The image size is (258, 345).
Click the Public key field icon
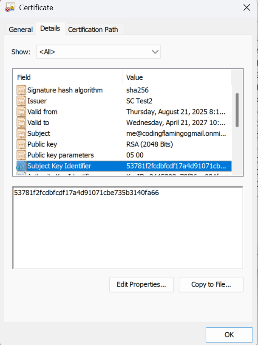(21, 144)
